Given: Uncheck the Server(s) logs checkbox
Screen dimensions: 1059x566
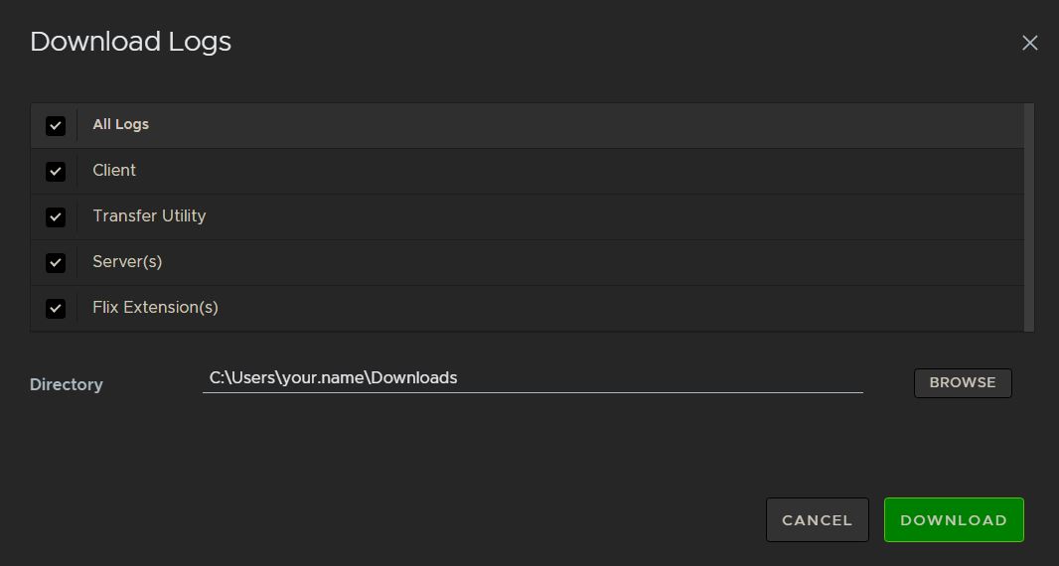Looking at the screenshot, I should point(56,263).
